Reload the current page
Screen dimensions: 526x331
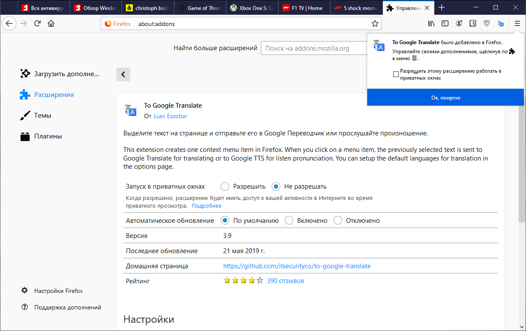pyautogui.click(x=37, y=23)
